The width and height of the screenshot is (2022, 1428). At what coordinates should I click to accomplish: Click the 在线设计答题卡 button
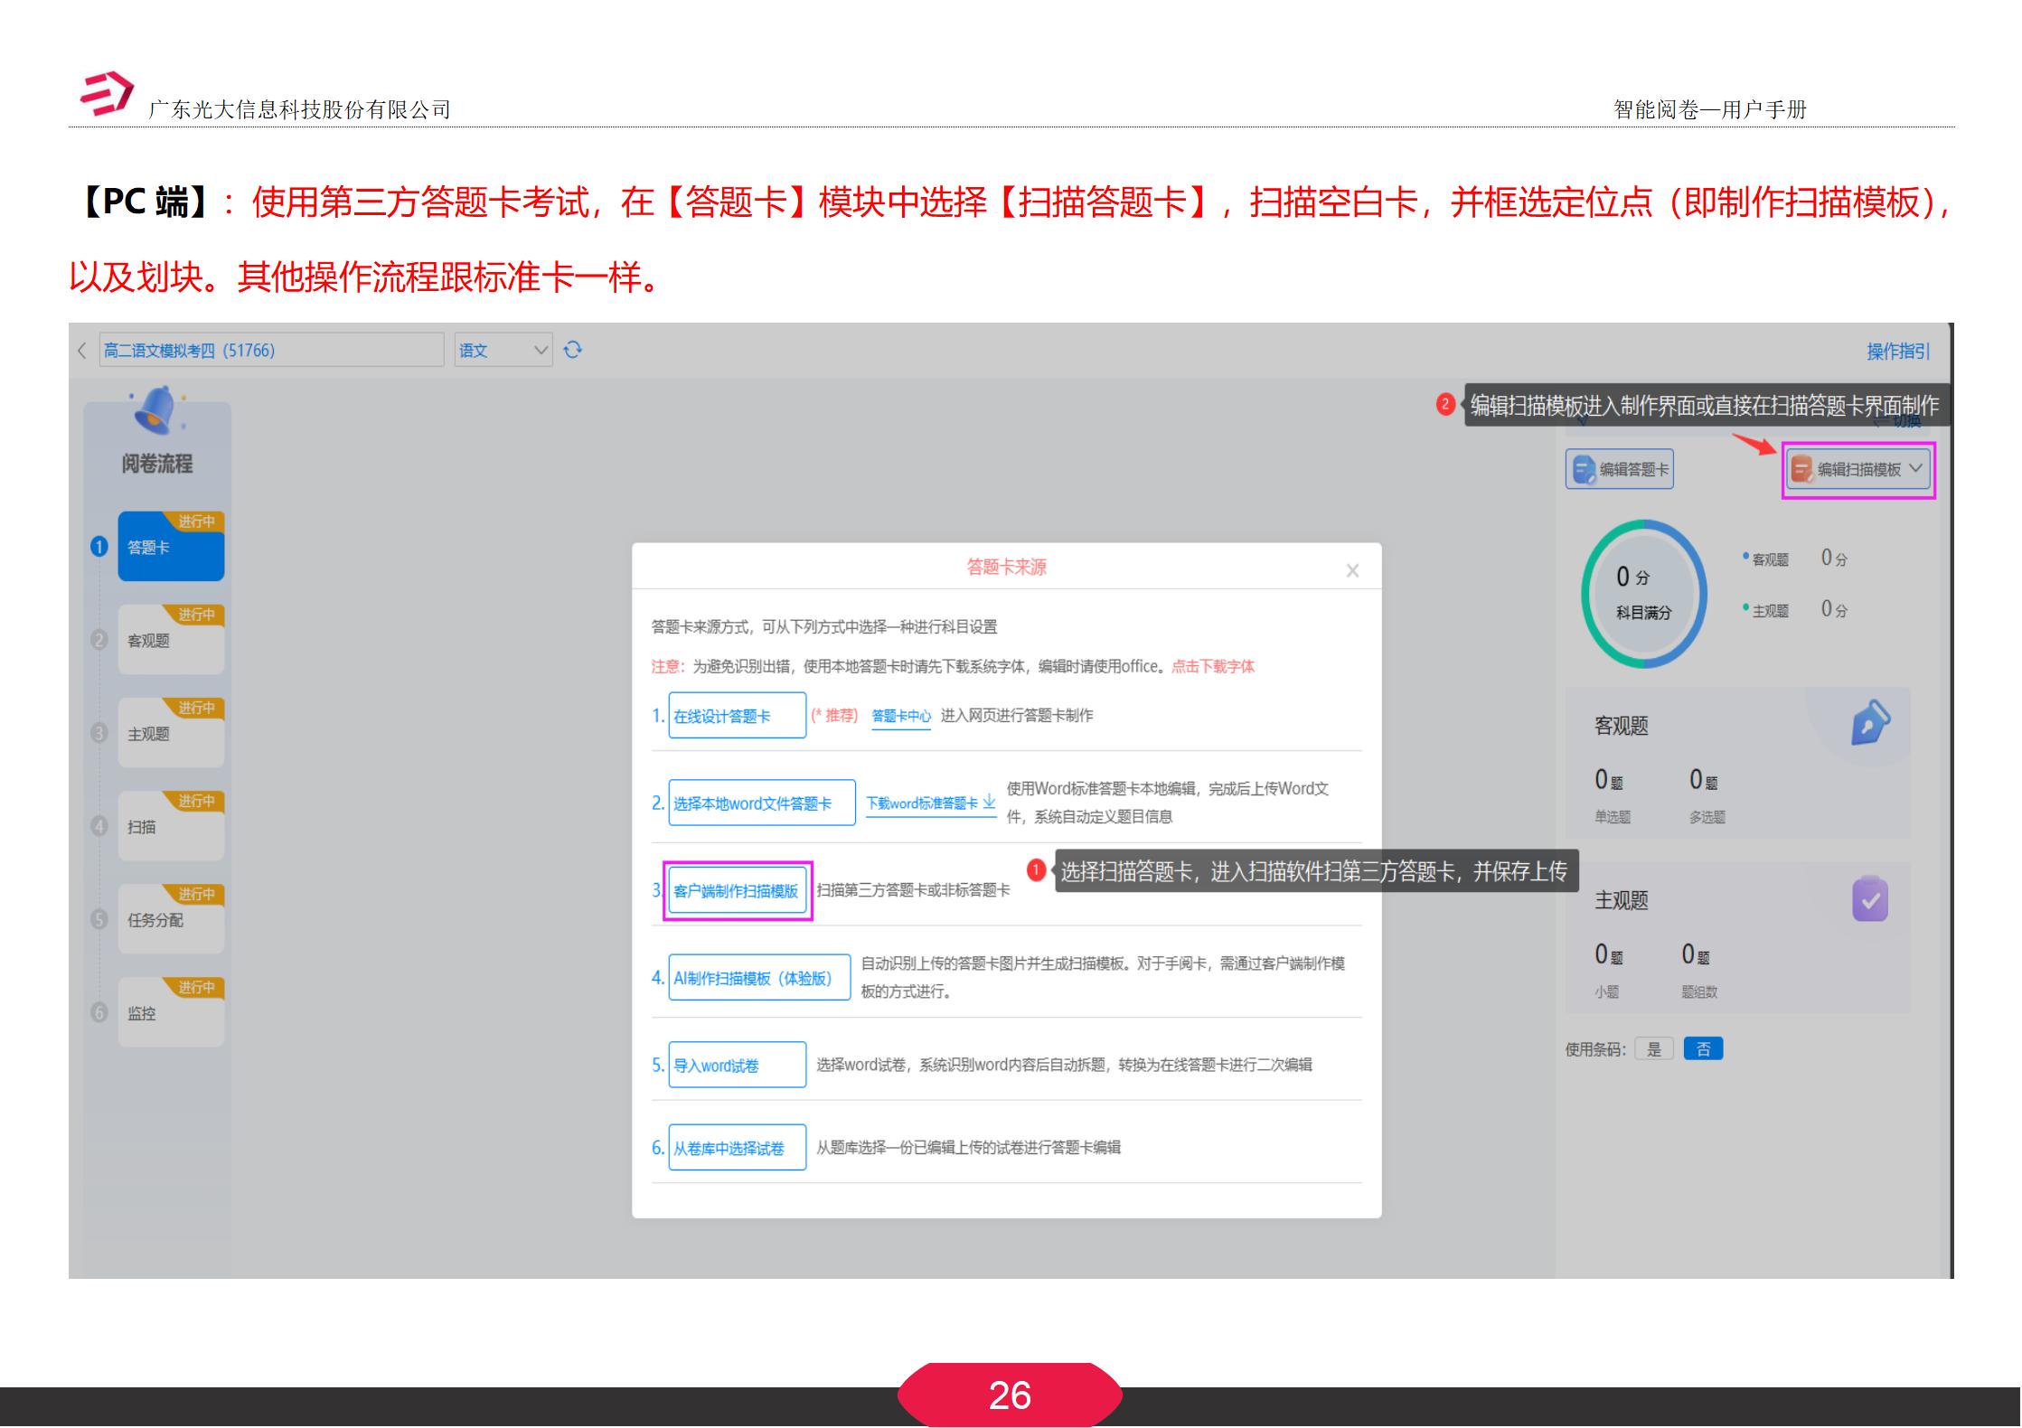[x=737, y=715]
